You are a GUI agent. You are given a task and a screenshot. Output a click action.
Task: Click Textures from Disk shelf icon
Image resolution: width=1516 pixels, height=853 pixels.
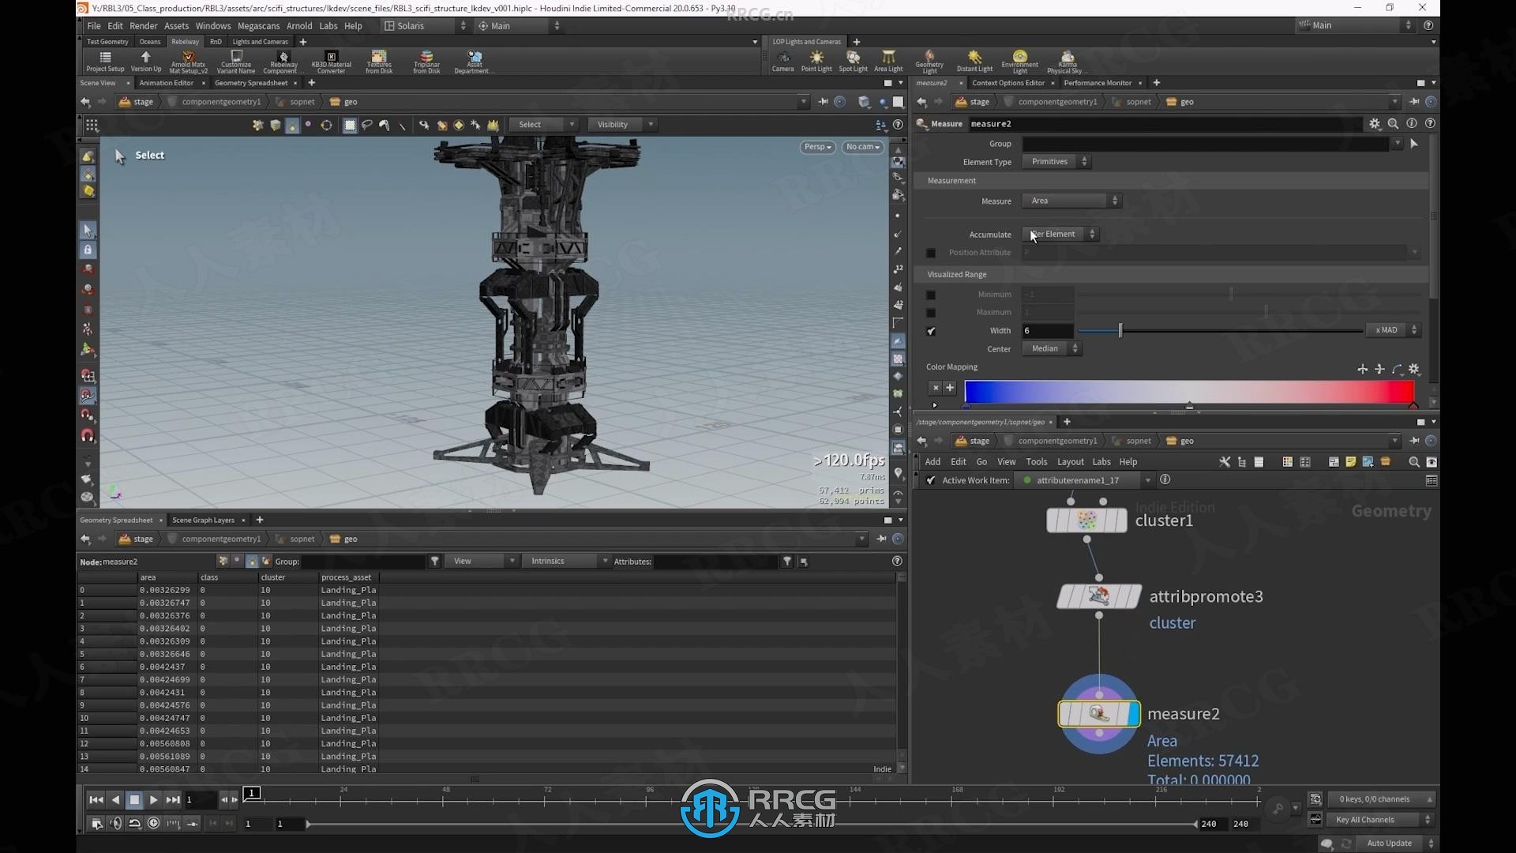(379, 62)
